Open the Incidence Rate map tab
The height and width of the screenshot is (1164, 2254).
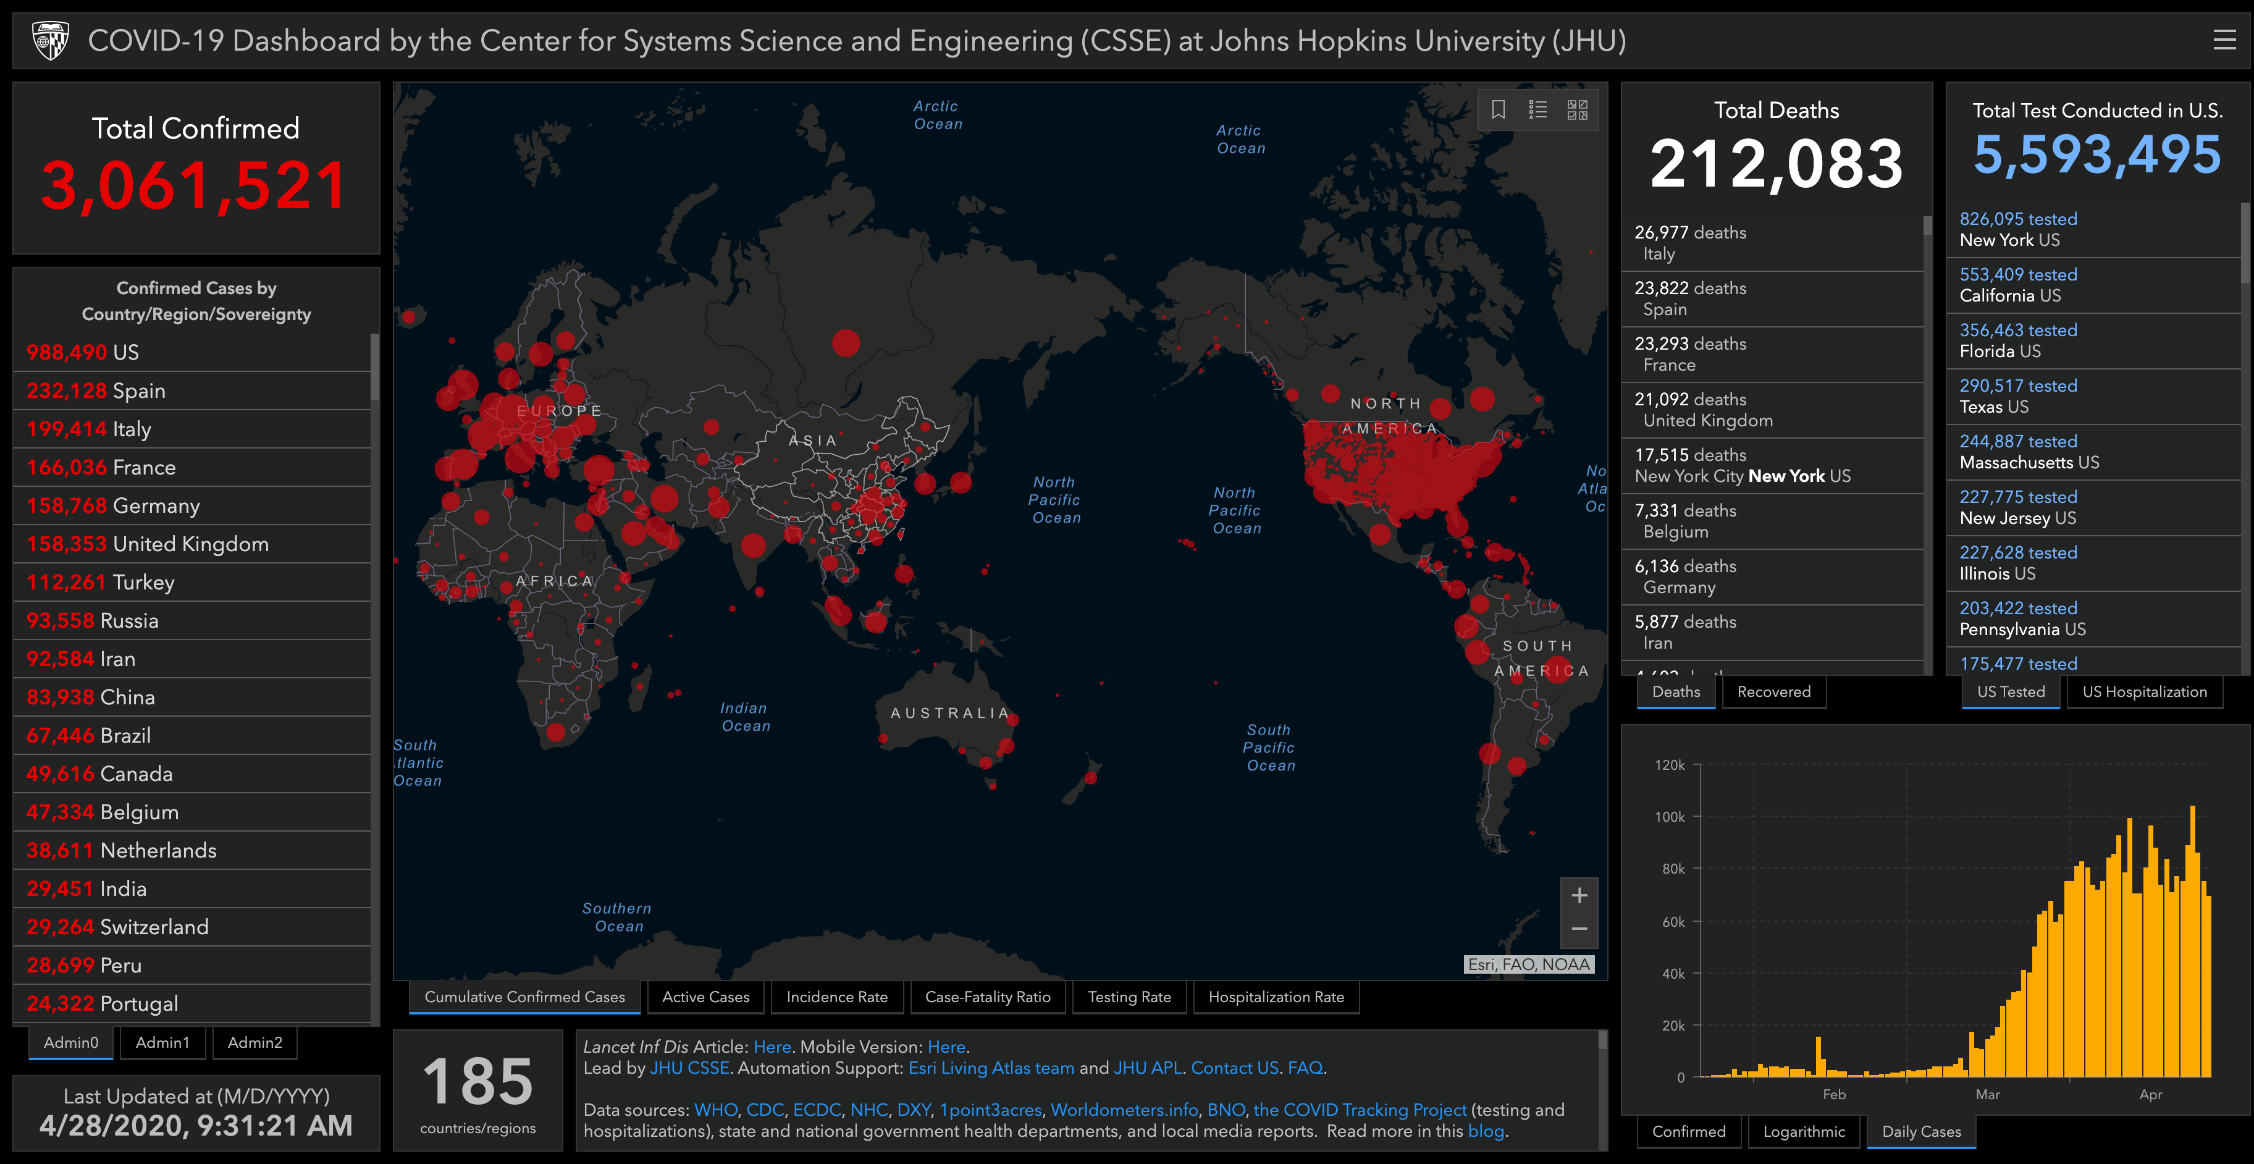(836, 997)
